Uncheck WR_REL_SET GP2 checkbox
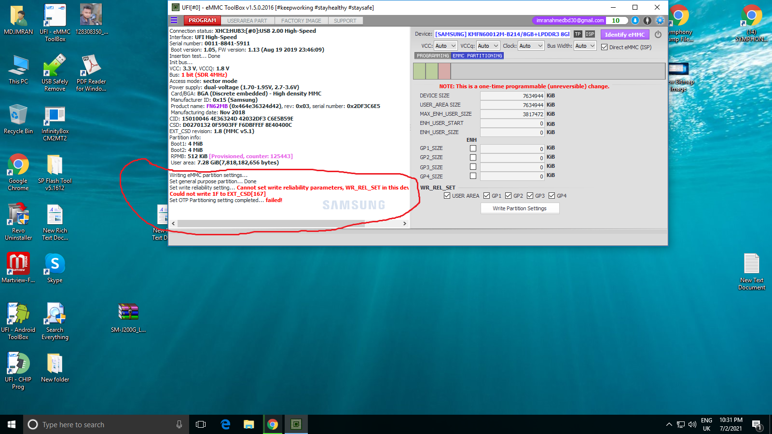The height and width of the screenshot is (434, 772). pos(508,196)
